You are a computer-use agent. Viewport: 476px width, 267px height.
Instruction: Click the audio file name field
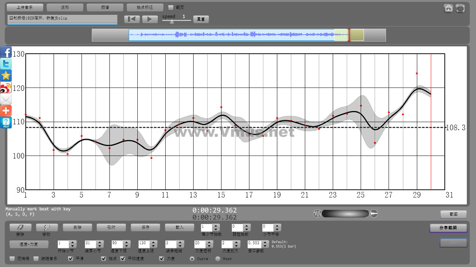pyautogui.click(x=62, y=19)
